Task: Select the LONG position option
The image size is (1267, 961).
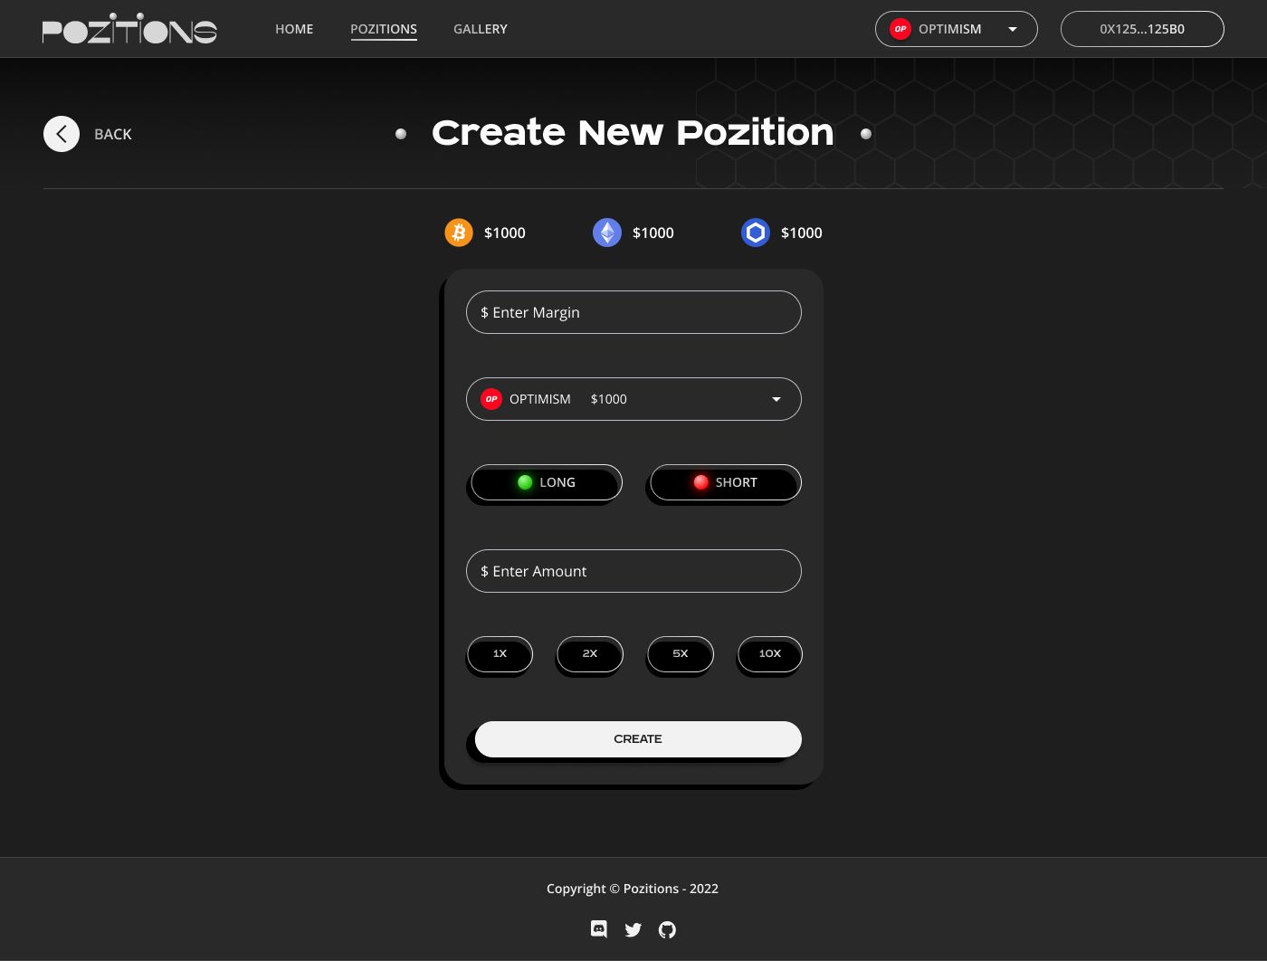Action: coord(547,482)
